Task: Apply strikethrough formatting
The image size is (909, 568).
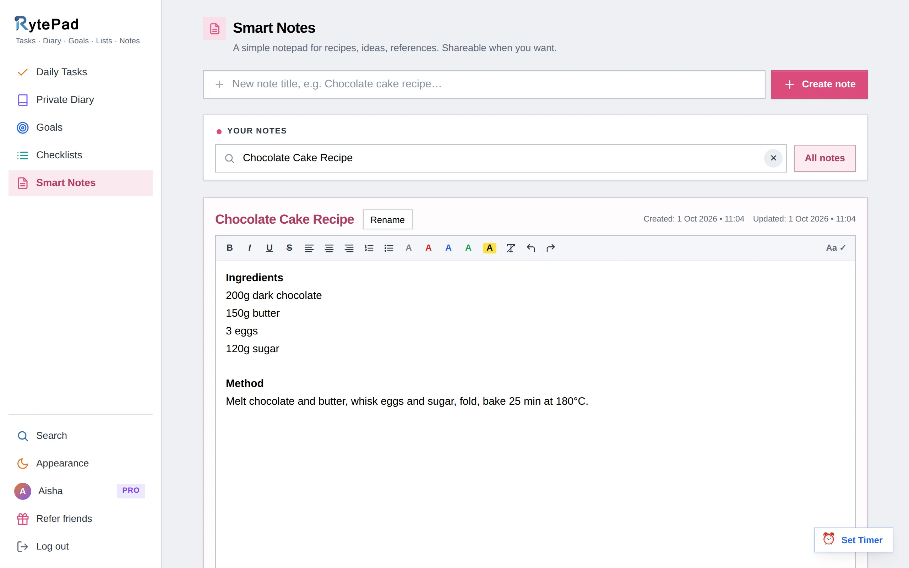Action: (x=289, y=248)
